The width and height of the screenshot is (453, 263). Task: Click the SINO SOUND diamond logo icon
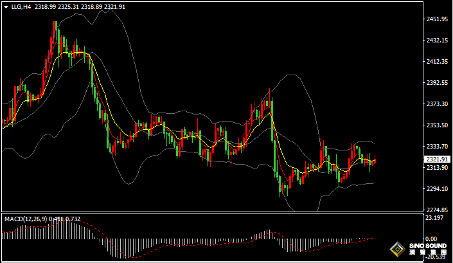[398, 249]
